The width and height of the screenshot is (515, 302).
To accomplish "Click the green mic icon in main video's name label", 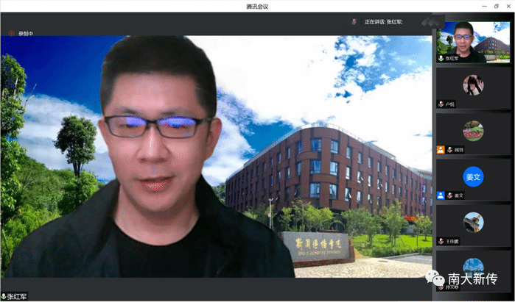I will point(4,296).
